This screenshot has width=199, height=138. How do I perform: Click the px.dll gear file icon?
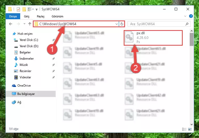coord(129,37)
